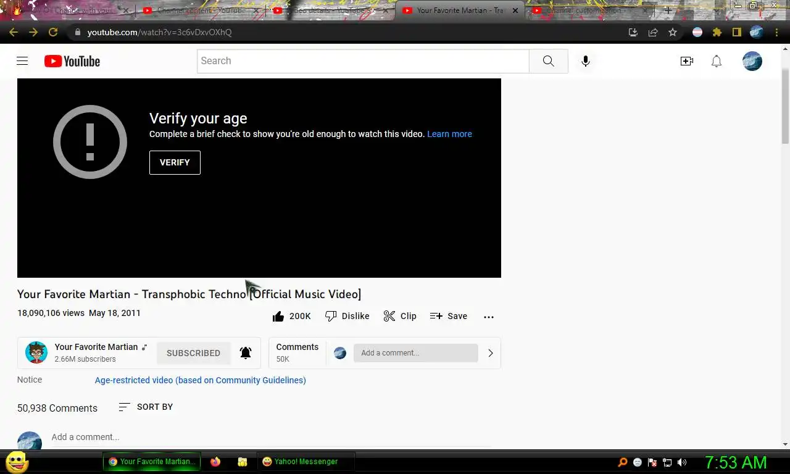Image resolution: width=790 pixels, height=474 pixels.
Task: Open the Sort By comments dropdown
Action: click(146, 407)
